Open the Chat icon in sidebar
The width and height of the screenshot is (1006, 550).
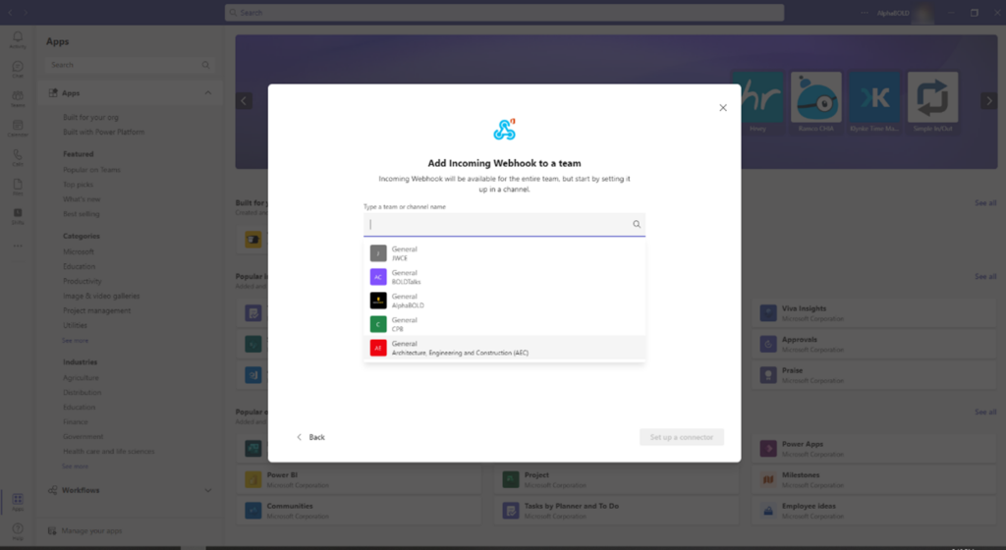coord(18,69)
